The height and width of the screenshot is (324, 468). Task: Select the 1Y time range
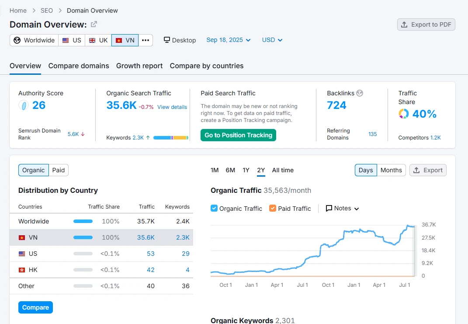click(x=246, y=170)
